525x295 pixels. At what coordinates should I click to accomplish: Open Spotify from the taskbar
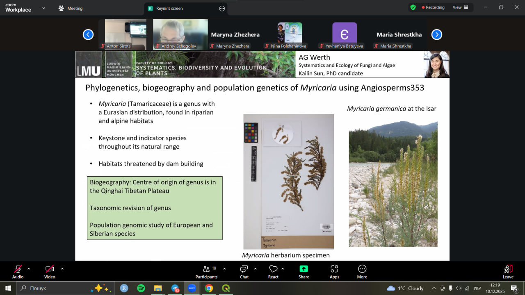coord(141,288)
